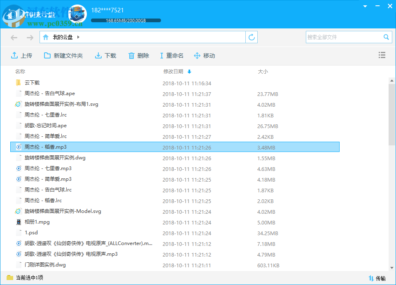
Task: Click storage usage progress bar
Action: (x=126, y=21)
